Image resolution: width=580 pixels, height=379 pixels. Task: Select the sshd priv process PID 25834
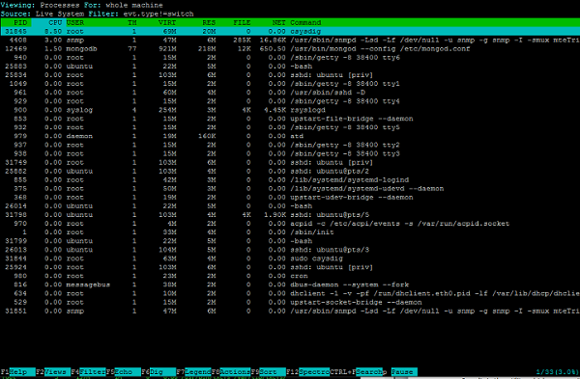pyautogui.click(x=290, y=75)
